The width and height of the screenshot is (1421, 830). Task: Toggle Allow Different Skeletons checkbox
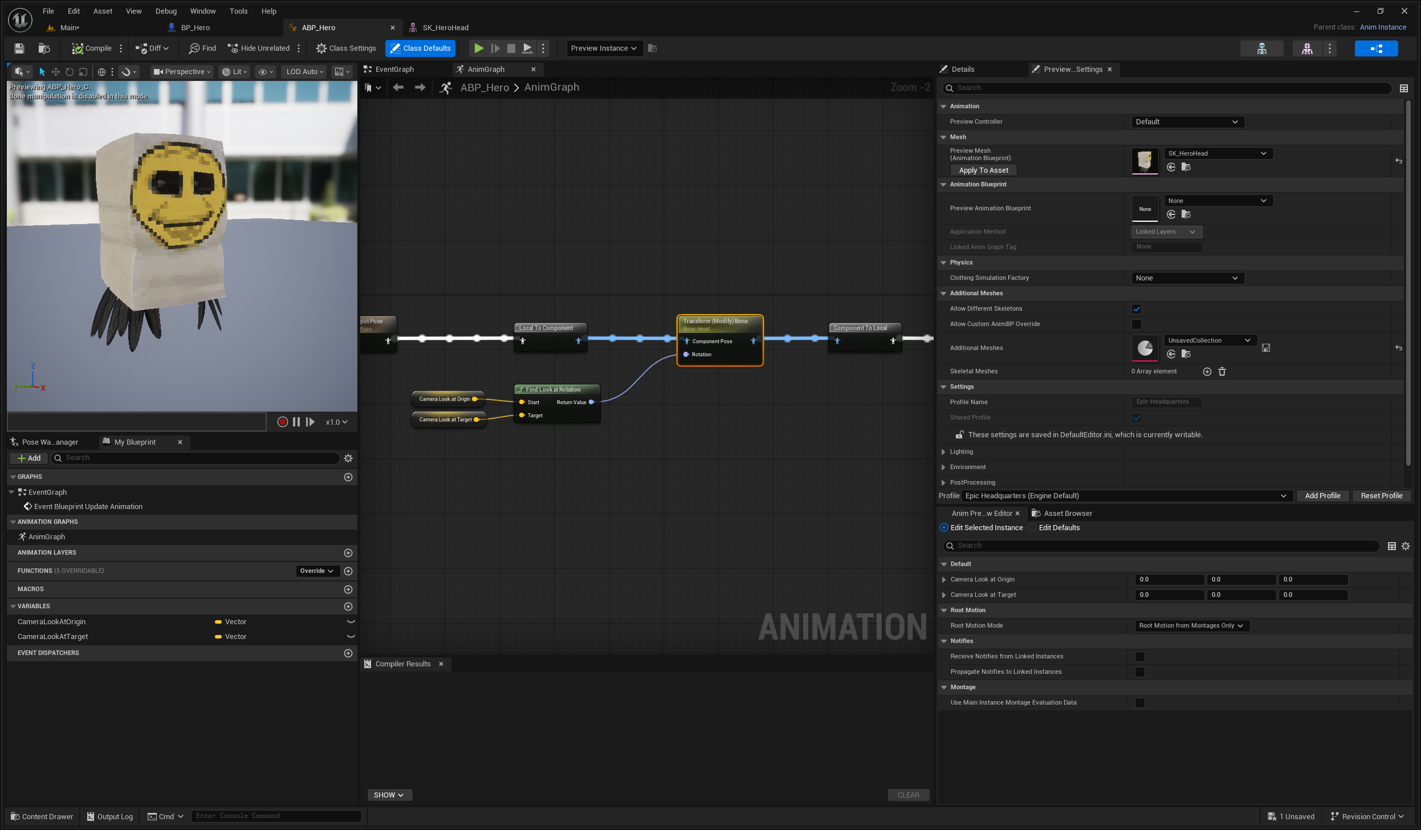[x=1137, y=309]
